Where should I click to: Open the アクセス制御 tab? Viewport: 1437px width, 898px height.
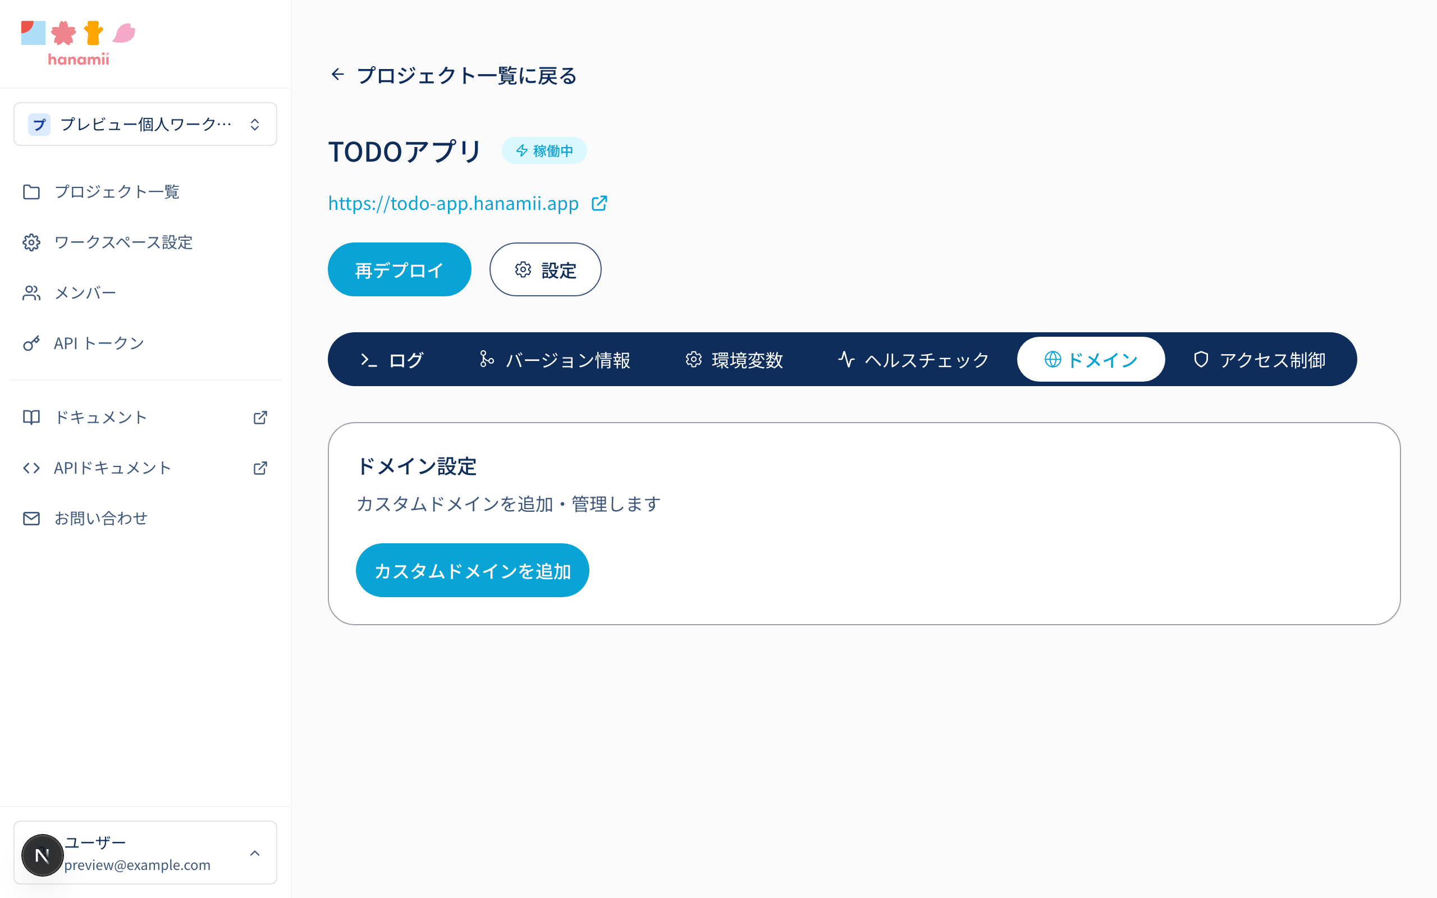click(x=1259, y=359)
